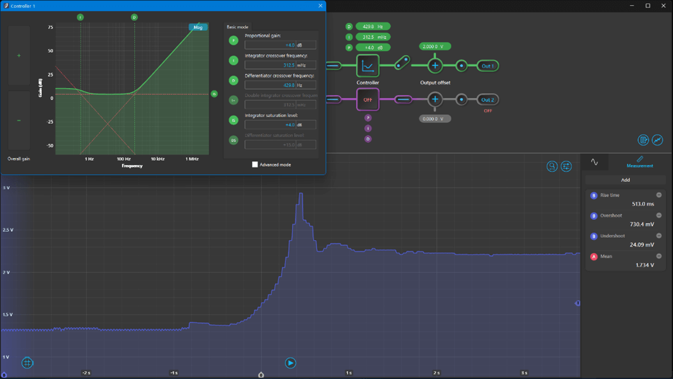Open the plot settings sliders icon
Viewport: 673px width, 379px height.
click(566, 166)
